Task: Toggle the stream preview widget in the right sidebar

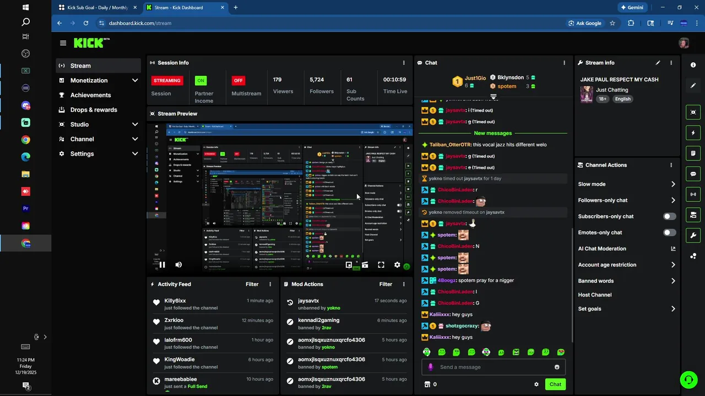Action: pyautogui.click(x=693, y=112)
